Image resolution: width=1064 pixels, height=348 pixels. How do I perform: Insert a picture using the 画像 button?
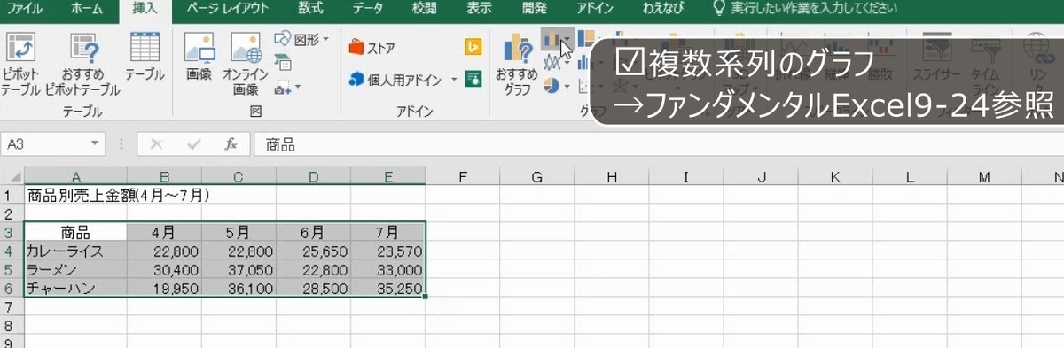(199, 58)
